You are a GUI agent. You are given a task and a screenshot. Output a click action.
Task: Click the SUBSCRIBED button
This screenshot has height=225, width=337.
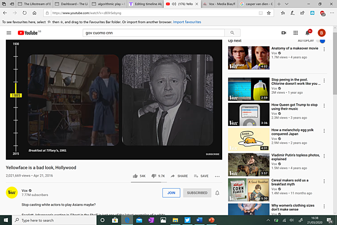pos(197,193)
